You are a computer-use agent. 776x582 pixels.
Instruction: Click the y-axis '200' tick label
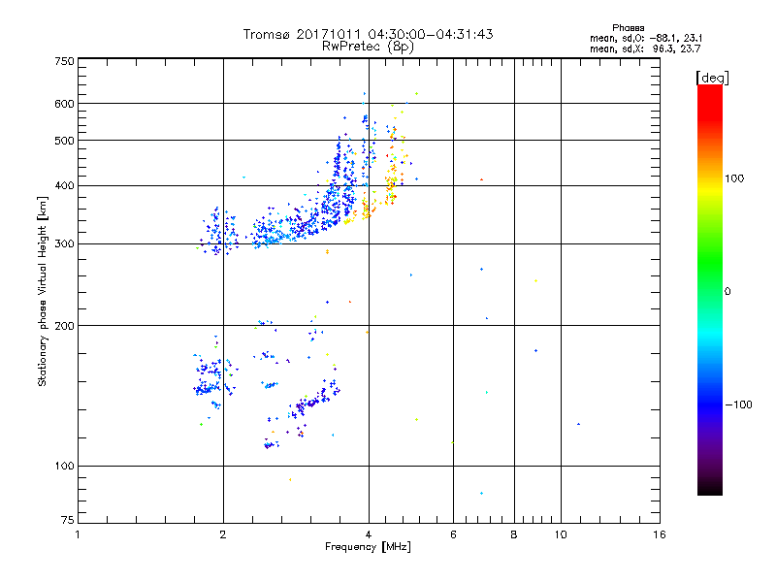point(64,326)
